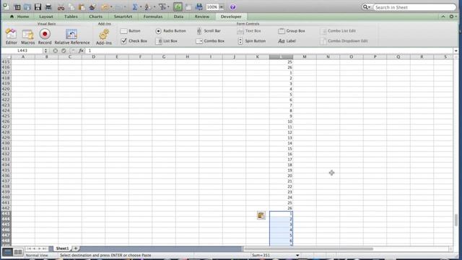
Task: Open the Name Box stepper arrows
Action: 45,51
